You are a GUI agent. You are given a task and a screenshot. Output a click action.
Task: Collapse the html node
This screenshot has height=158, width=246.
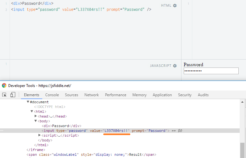32,111
